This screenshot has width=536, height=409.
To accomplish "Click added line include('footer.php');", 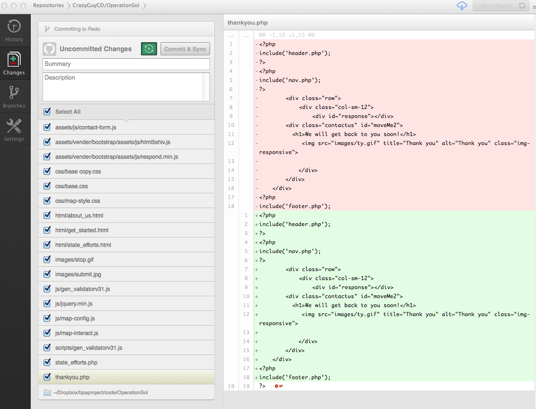I will [295, 377].
